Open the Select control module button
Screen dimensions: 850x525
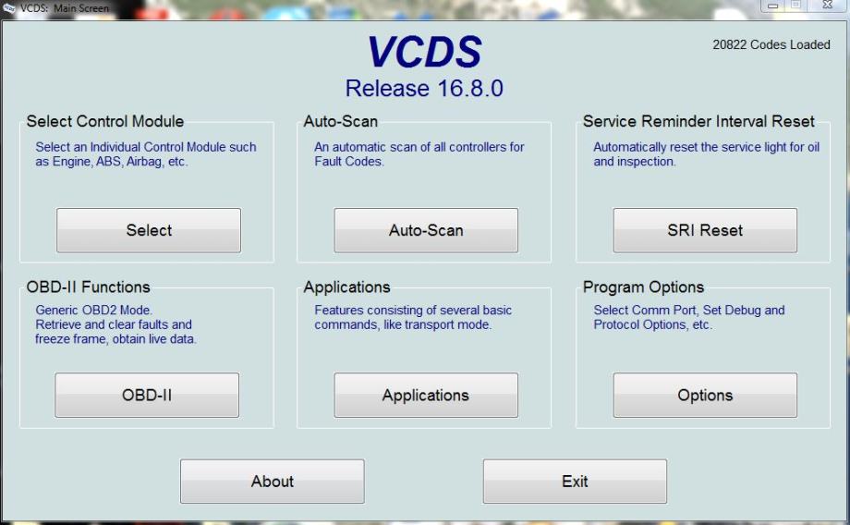click(x=149, y=230)
